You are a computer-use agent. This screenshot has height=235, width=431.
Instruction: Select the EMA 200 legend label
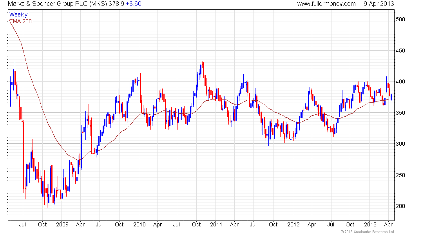click(21, 21)
